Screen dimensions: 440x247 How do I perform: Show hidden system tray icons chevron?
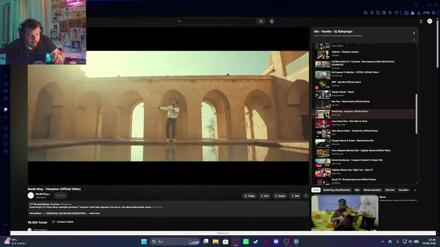[x=383, y=242]
